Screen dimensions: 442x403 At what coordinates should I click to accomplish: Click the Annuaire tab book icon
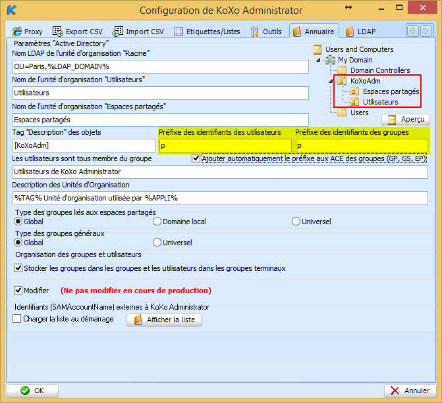[296, 32]
